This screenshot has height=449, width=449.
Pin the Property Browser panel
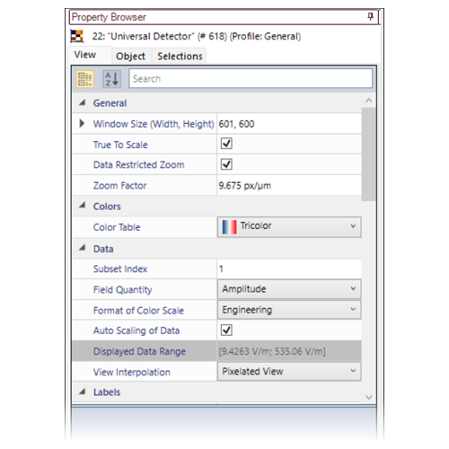(370, 16)
